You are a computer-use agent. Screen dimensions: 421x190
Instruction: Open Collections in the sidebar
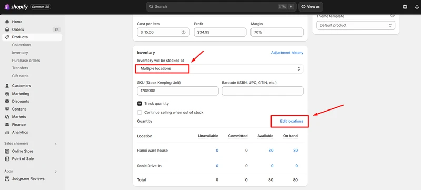(x=22, y=45)
